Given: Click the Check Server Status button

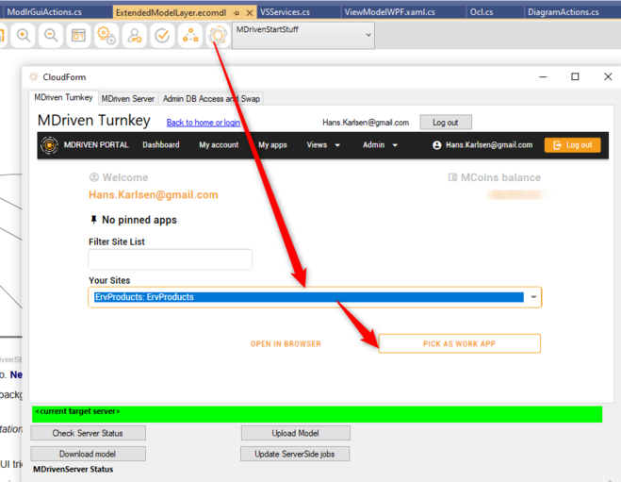Looking at the screenshot, I should 88,433.
